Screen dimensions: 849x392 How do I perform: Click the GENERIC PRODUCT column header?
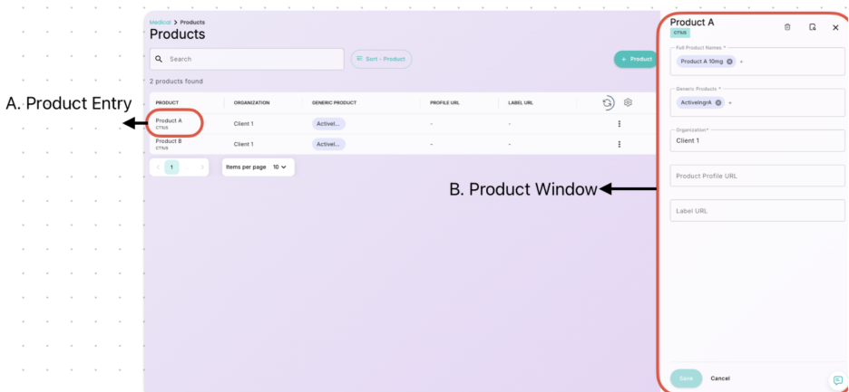pyautogui.click(x=334, y=102)
